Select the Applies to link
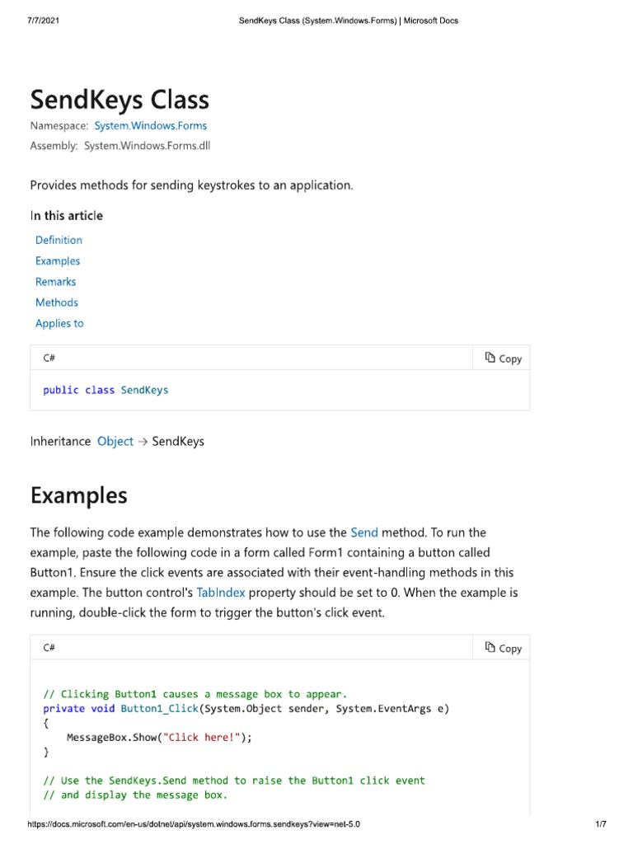The width and height of the screenshot is (633, 844). 59,323
